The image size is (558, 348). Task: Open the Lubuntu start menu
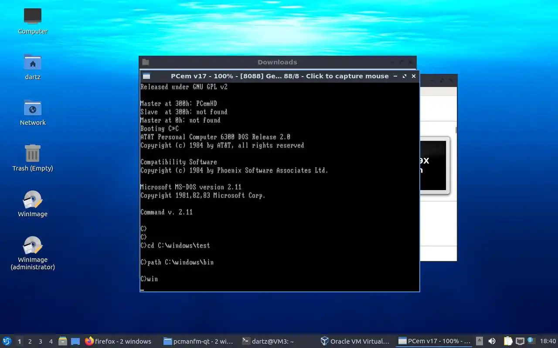[7, 341]
